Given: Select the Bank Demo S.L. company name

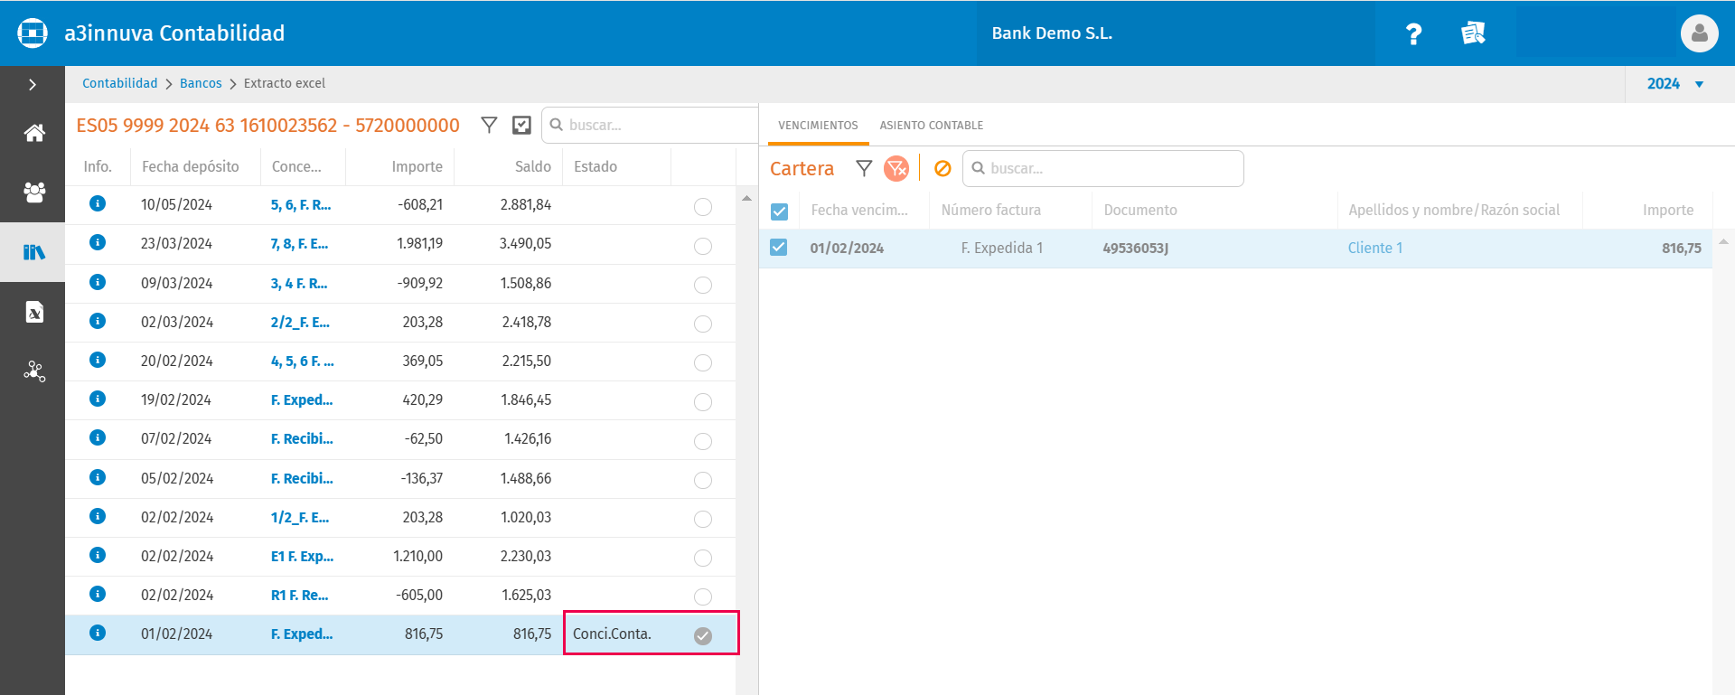Looking at the screenshot, I should 1052,33.
